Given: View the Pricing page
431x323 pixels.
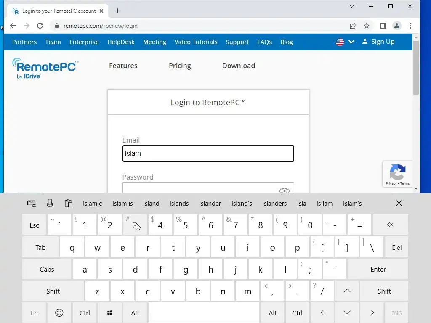Looking at the screenshot, I should [x=180, y=66].
